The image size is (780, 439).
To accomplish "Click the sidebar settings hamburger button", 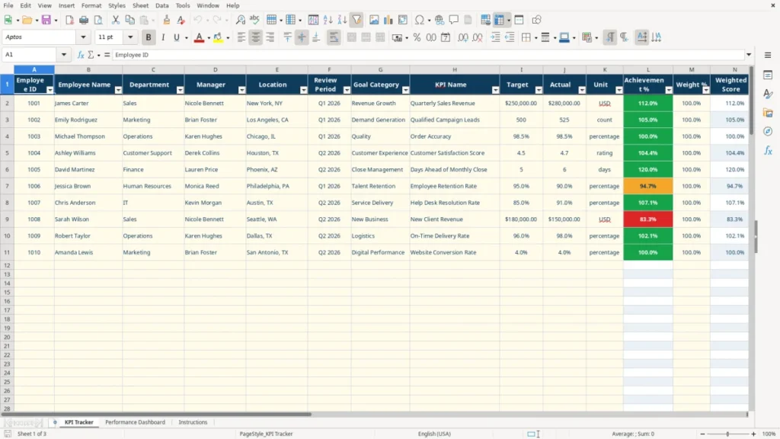I will (768, 55).
